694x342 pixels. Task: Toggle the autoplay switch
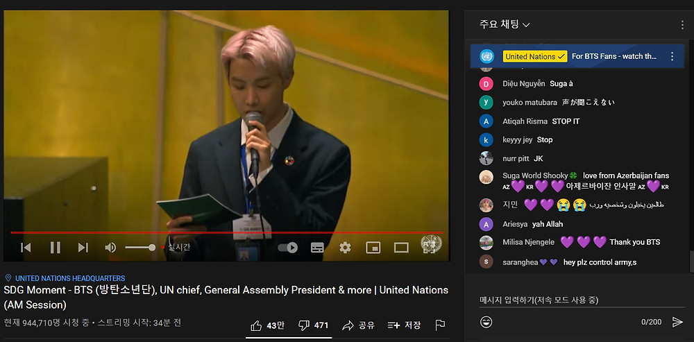288,248
